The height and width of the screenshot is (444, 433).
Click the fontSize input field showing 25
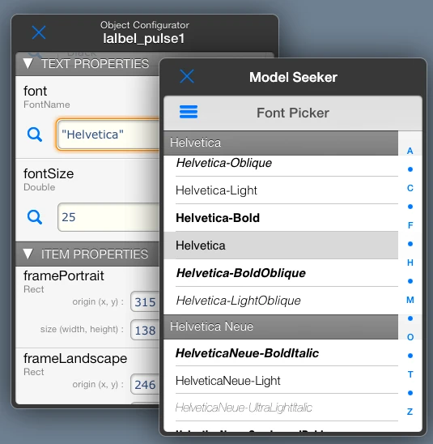[108, 217]
